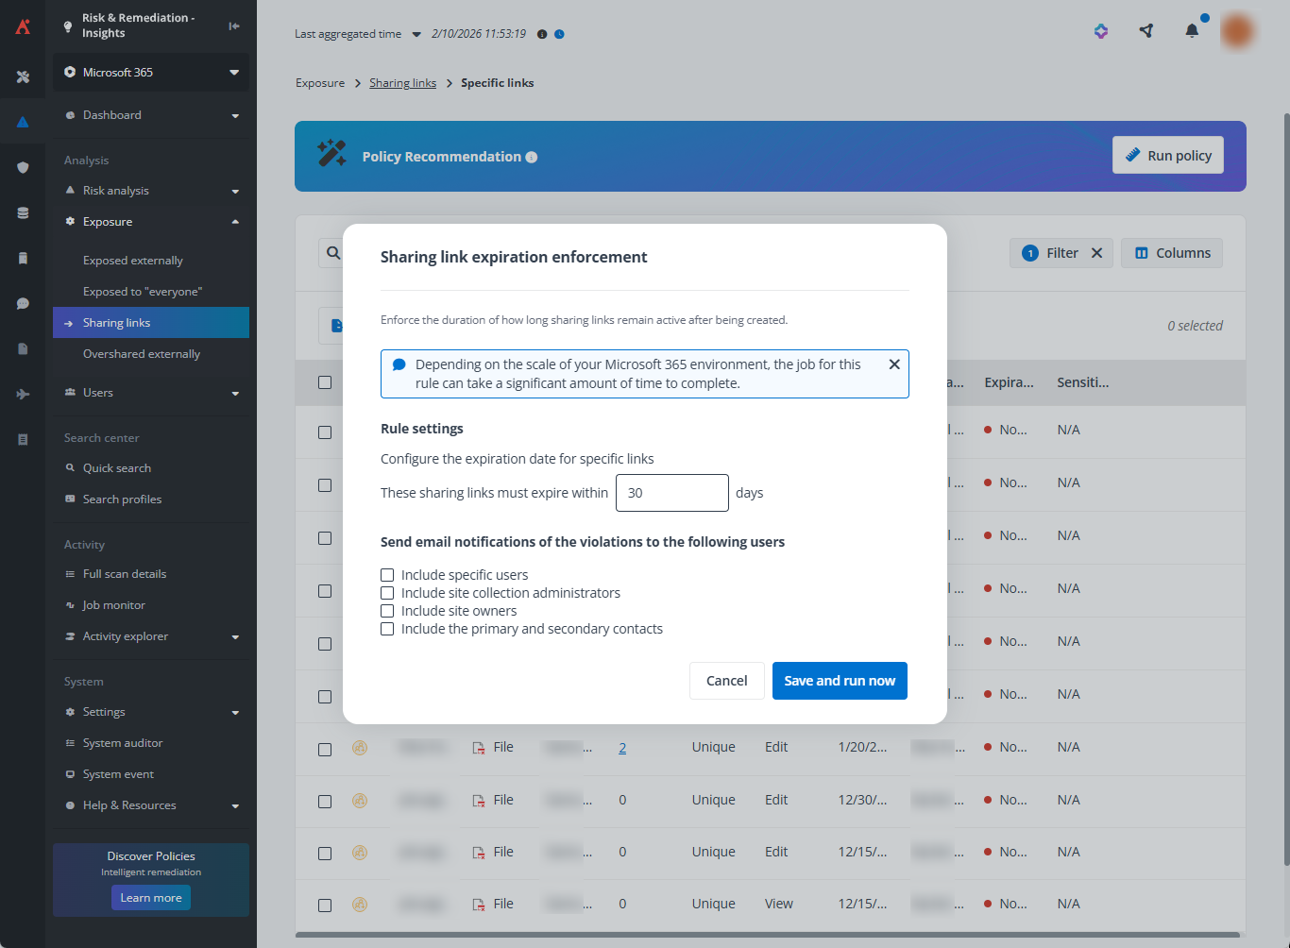Click the shield icon in left rail
1290x948 pixels.
click(23, 167)
